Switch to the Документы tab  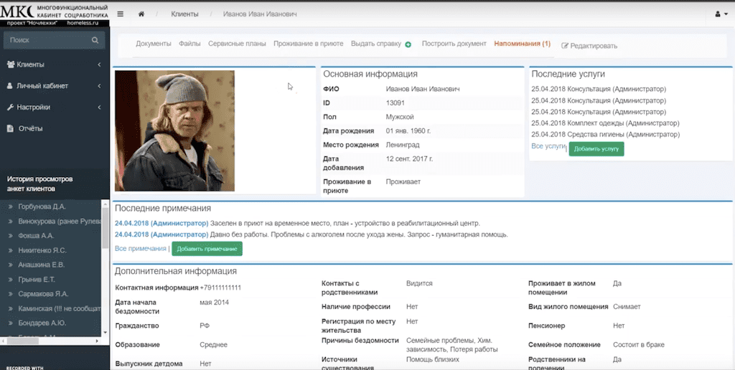pos(154,44)
